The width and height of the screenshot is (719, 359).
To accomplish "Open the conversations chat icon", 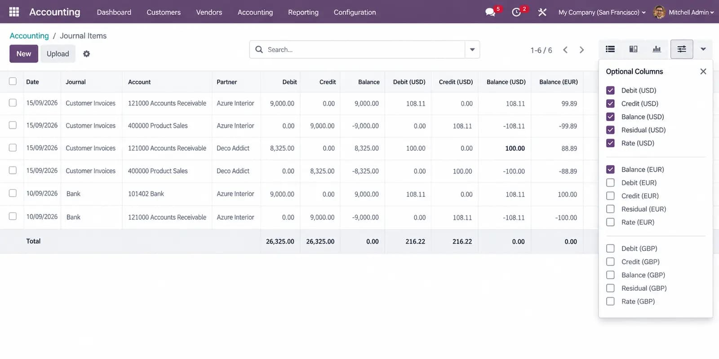I will point(490,12).
